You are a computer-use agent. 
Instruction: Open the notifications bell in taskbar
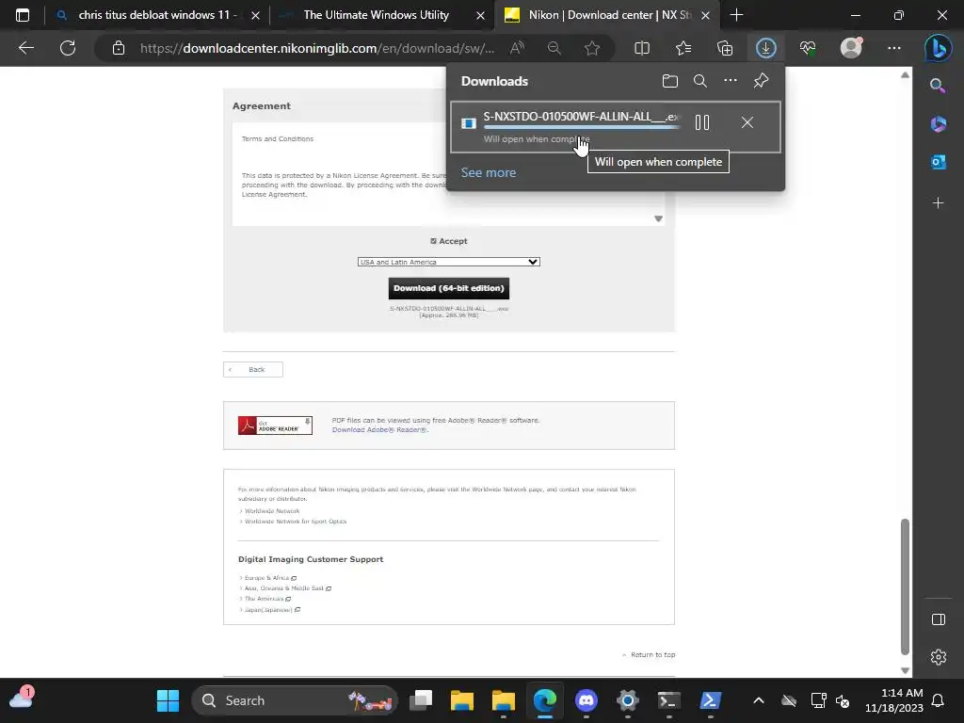click(x=938, y=700)
